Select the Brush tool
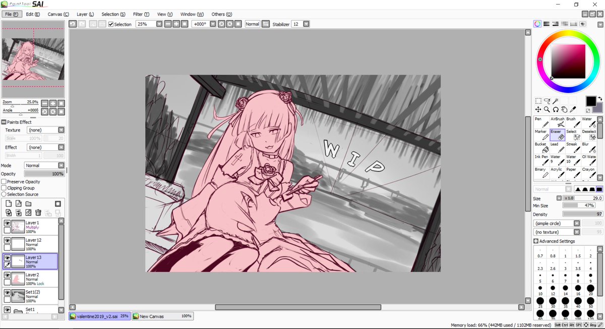Screen dimensions: 605x329 point(573,122)
